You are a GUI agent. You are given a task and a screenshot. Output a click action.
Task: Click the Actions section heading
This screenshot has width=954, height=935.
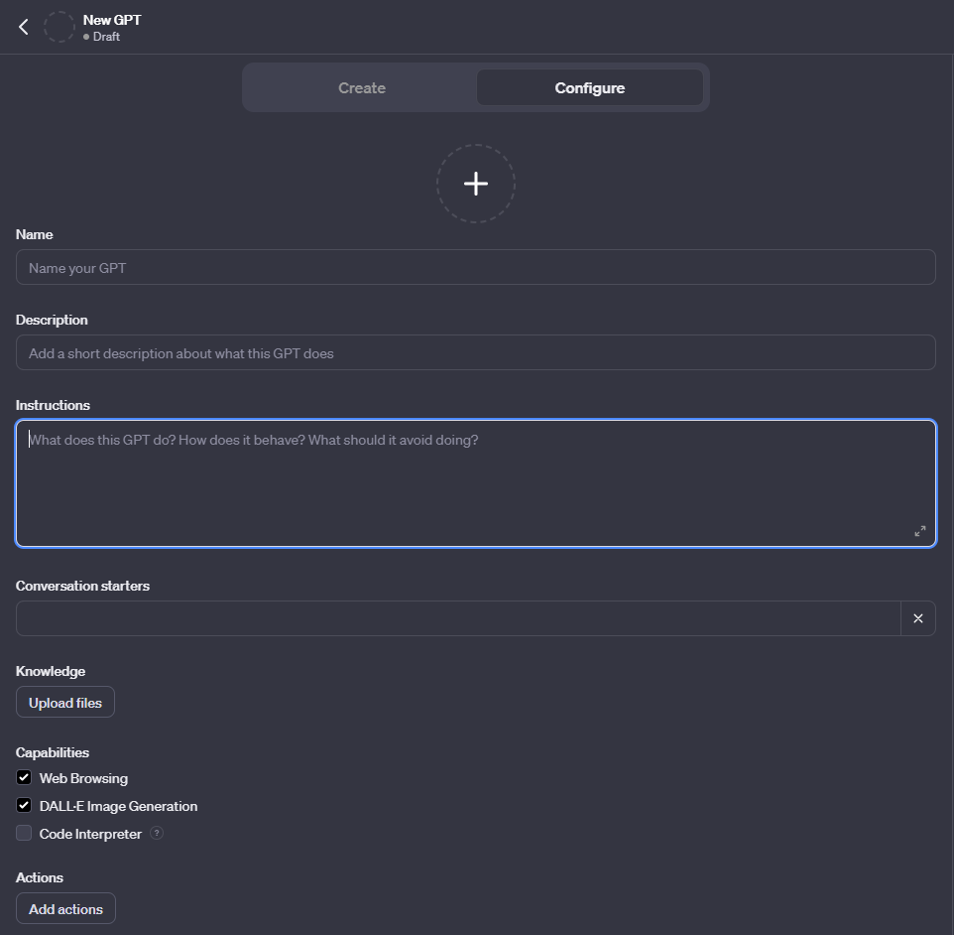coord(40,877)
